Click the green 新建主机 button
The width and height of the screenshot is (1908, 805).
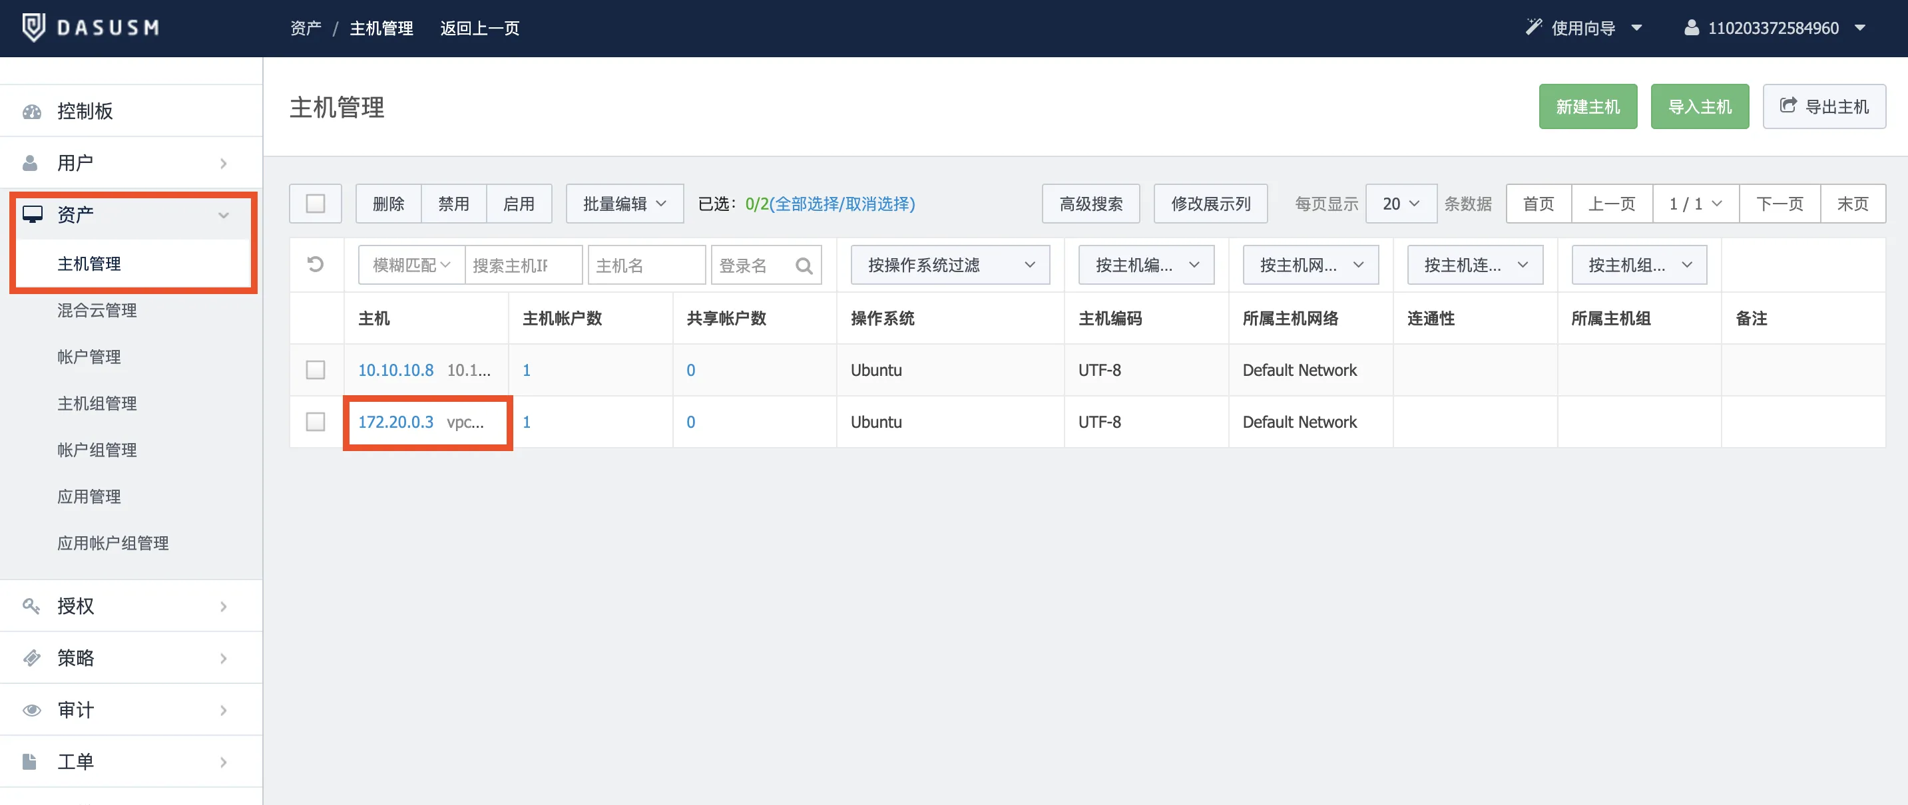tap(1587, 106)
